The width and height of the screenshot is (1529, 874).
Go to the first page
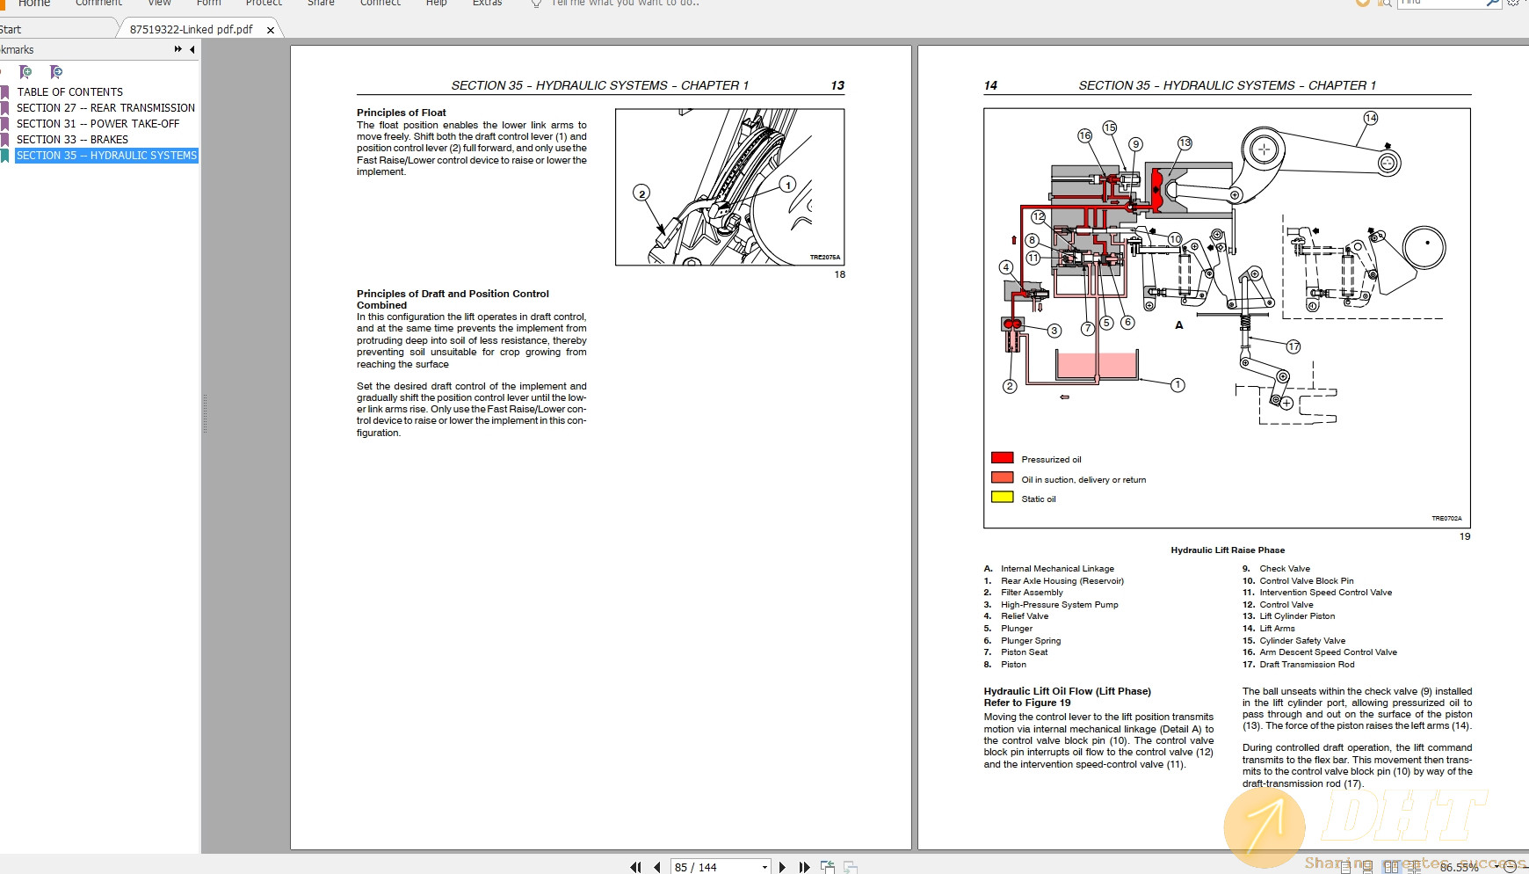pos(635,867)
